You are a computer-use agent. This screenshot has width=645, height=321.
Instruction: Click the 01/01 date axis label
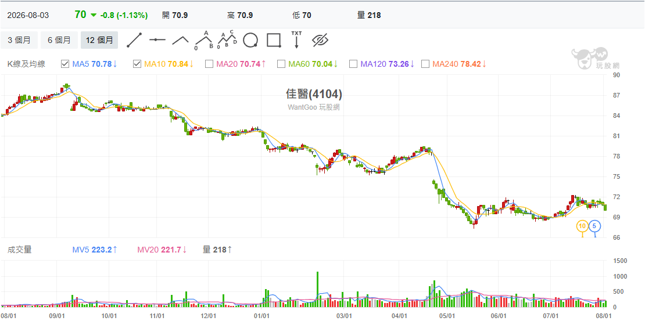point(261,316)
